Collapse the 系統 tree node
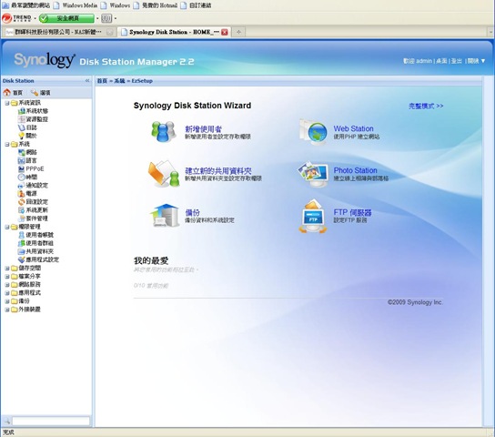Image resolution: width=495 pixels, height=437 pixels. click(x=7, y=144)
